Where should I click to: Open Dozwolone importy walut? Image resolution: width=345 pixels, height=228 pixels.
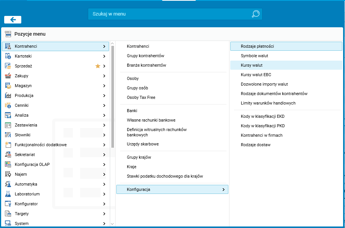(x=264, y=84)
